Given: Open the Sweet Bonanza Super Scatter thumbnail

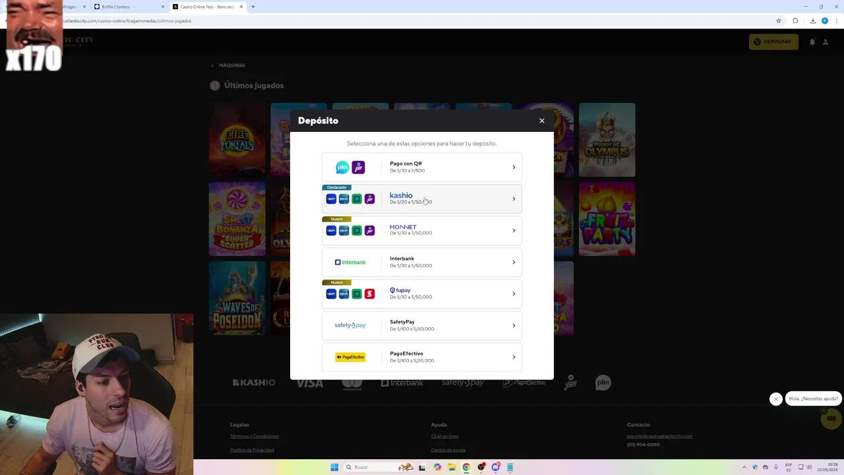Looking at the screenshot, I should (237, 219).
